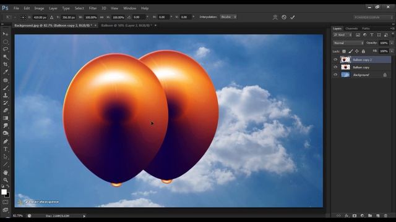Select the Dodge tool
396x222 pixels.
(6, 133)
